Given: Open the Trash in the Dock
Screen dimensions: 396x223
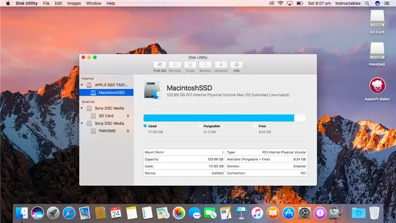Looking at the screenshot, I should click(374, 213).
